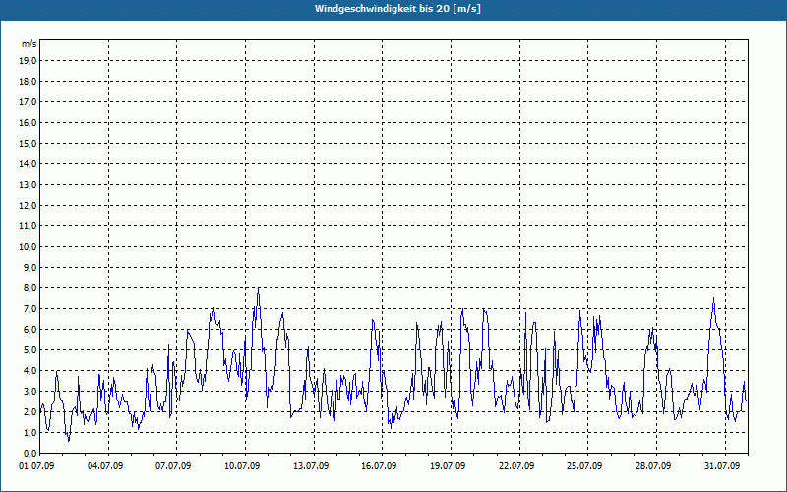
Task: Click the 07.07.09 date label
Action: [x=173, y=466]
